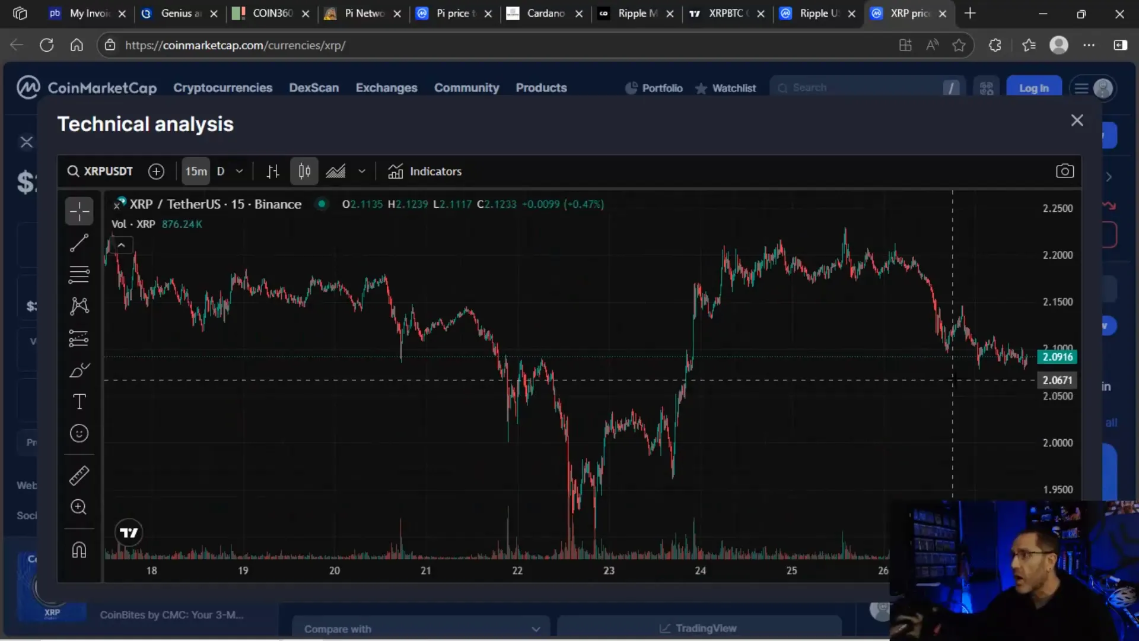Open a new browser tab
The image size is (1139, 641).
pyautogui.click(x=970, y=13)
